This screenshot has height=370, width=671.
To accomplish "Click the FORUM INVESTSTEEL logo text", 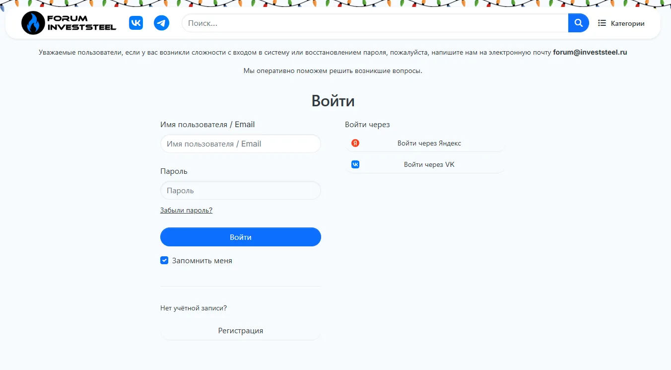I will (x=81, y=23).
